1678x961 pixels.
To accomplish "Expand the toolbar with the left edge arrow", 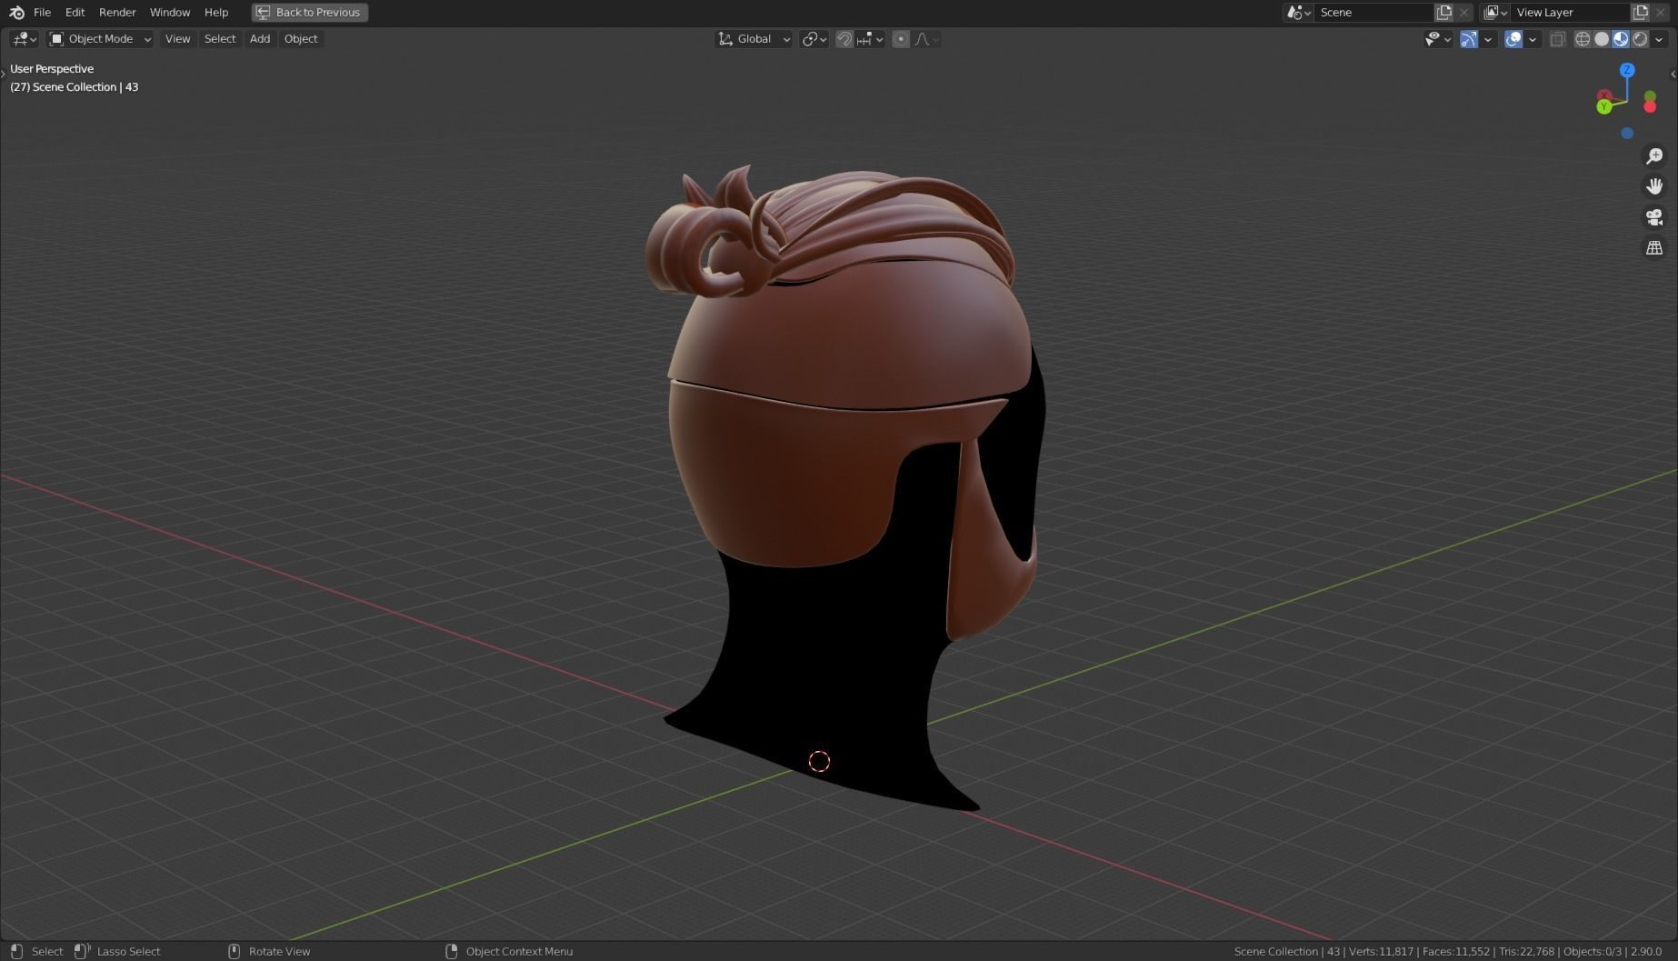I will click(3, 74).
